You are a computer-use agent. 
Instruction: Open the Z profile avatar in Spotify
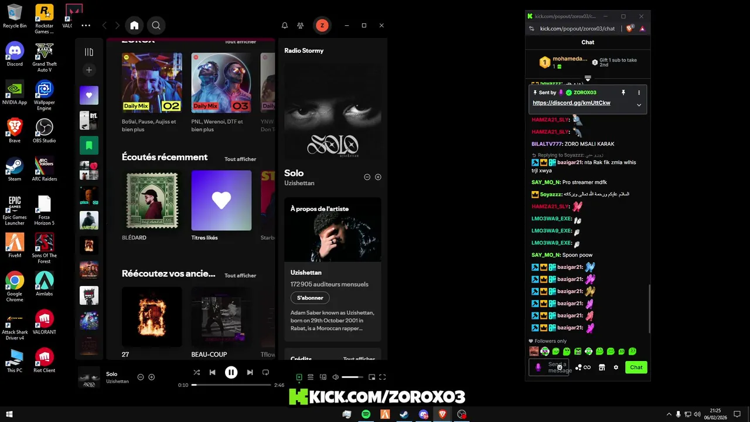(x=322, y=25)
